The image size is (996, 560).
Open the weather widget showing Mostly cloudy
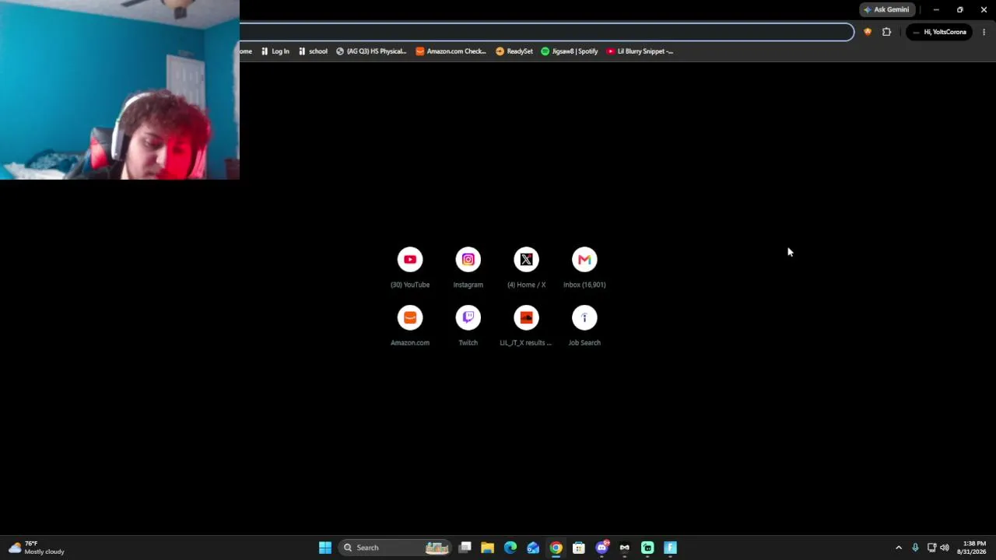(37, 548)
